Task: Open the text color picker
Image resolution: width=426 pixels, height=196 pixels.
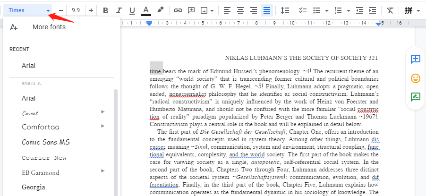Action: [146, 10]
